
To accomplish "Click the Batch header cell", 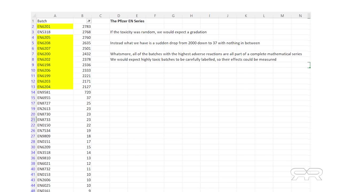I will pyautogui.click(x=55, y=21).
